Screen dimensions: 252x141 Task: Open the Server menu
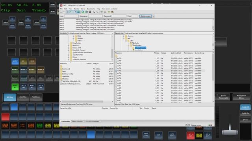[83, 9]
